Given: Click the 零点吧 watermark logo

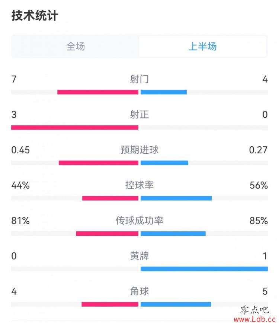Looking at the screenshot, I should [x=254, y=310].
